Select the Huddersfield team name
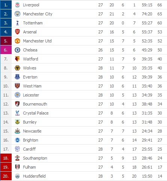Viewport: 167px width, 181px height. (34, 176)
